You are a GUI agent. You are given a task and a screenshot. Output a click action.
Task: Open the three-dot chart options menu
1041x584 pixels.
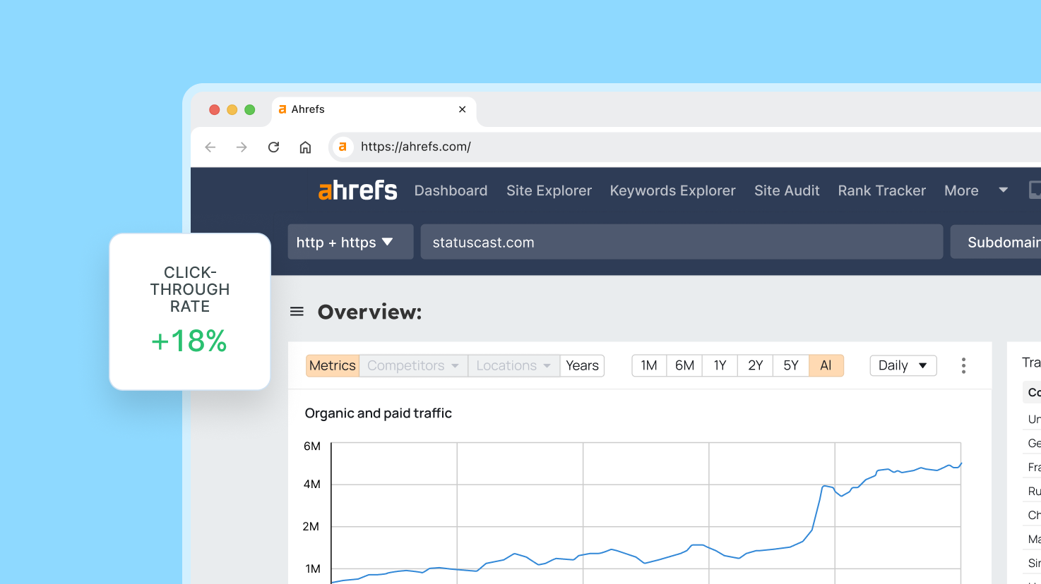click(x=963, y=365)
